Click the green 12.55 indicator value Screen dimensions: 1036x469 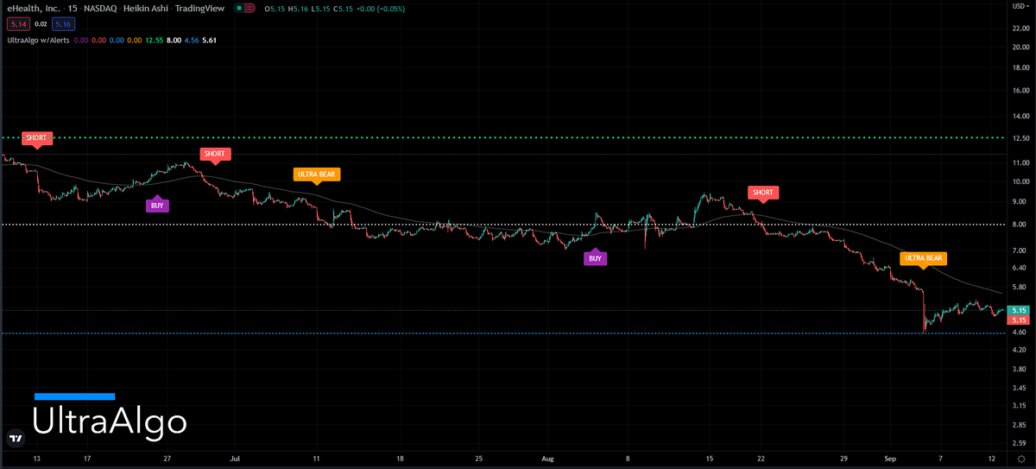[x=156, y=40]
